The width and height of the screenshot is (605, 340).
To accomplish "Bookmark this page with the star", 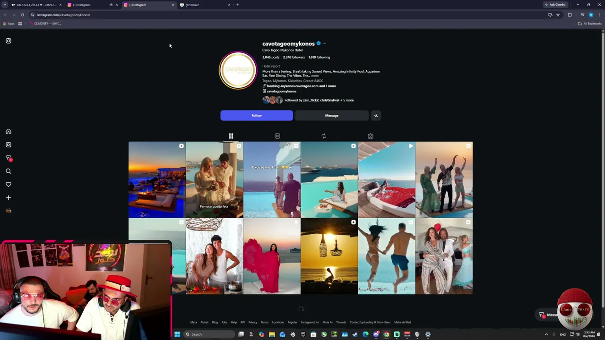I will 558,15.
